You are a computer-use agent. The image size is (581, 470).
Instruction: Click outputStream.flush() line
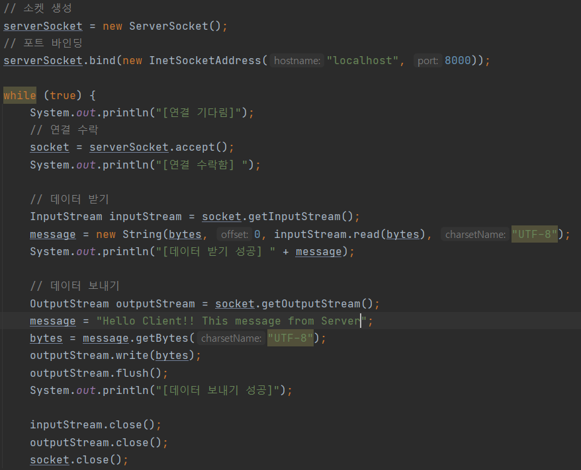[x=99, y=373]
